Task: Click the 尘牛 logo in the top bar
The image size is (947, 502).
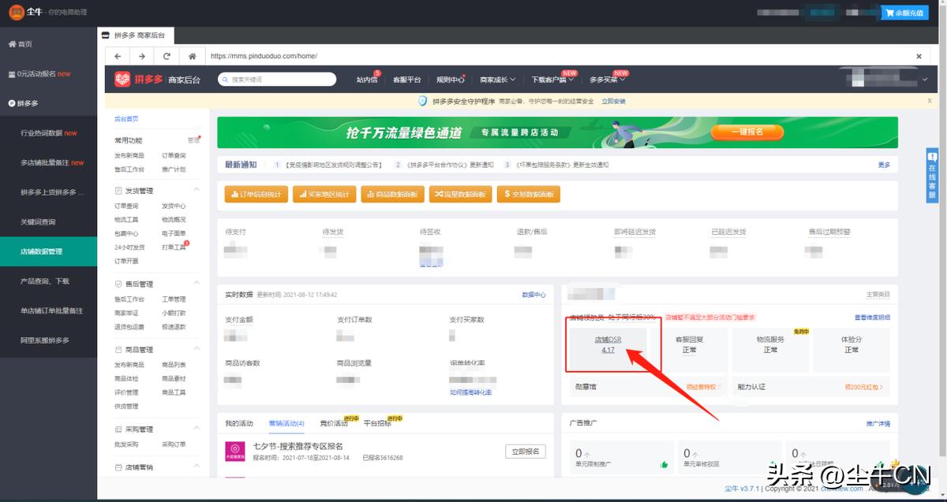Action: click(17, 12)
